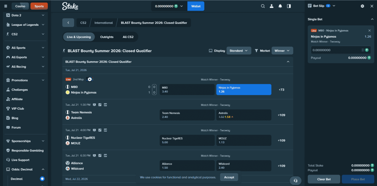Select the Outrights tab
Image resolution: width=377 pixels, height=186 pixels.
point(107,37)
